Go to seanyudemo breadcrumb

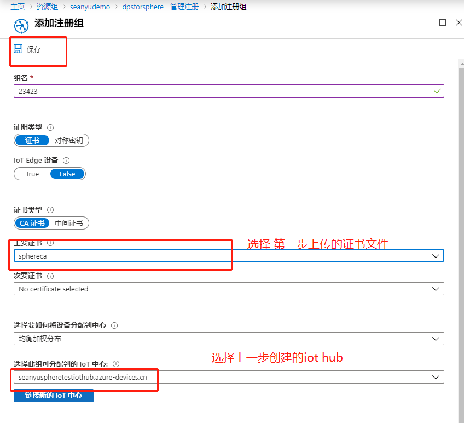(90, 7)
